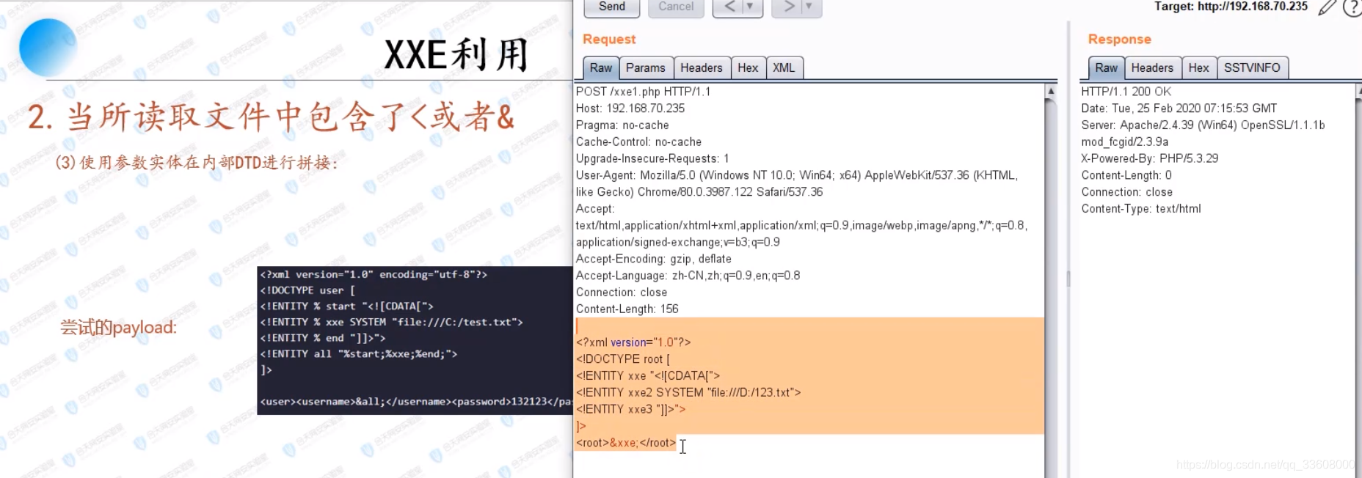
Task: Click the Date: Tue, 25 Feb 2020 line
Action: [x=1179, y=109]
